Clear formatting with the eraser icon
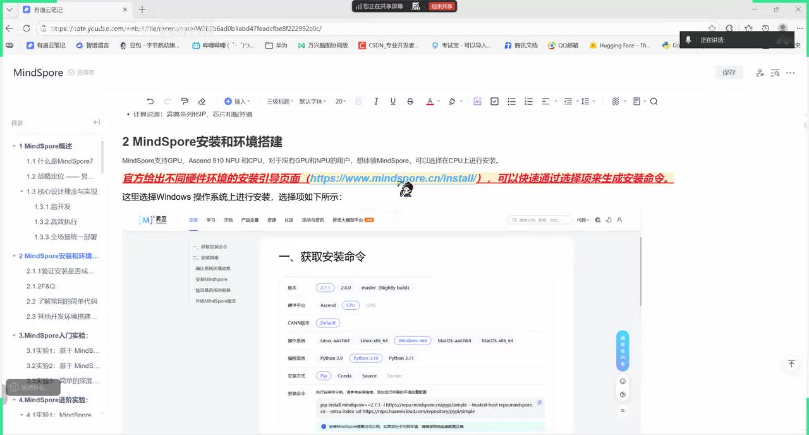This screenshot has width=809, height=435. coord(202,101)
